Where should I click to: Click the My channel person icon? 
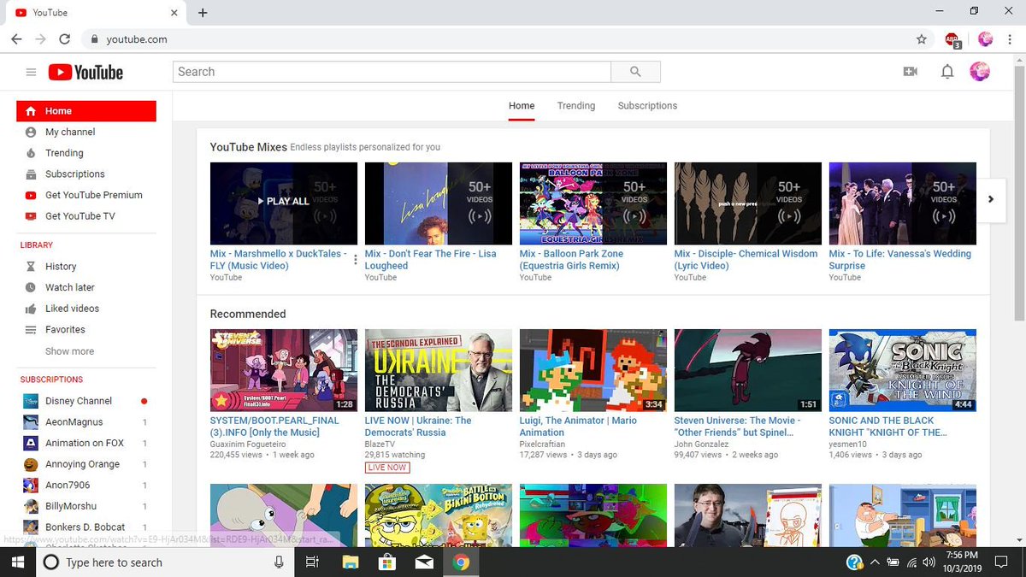coord(31,132)
